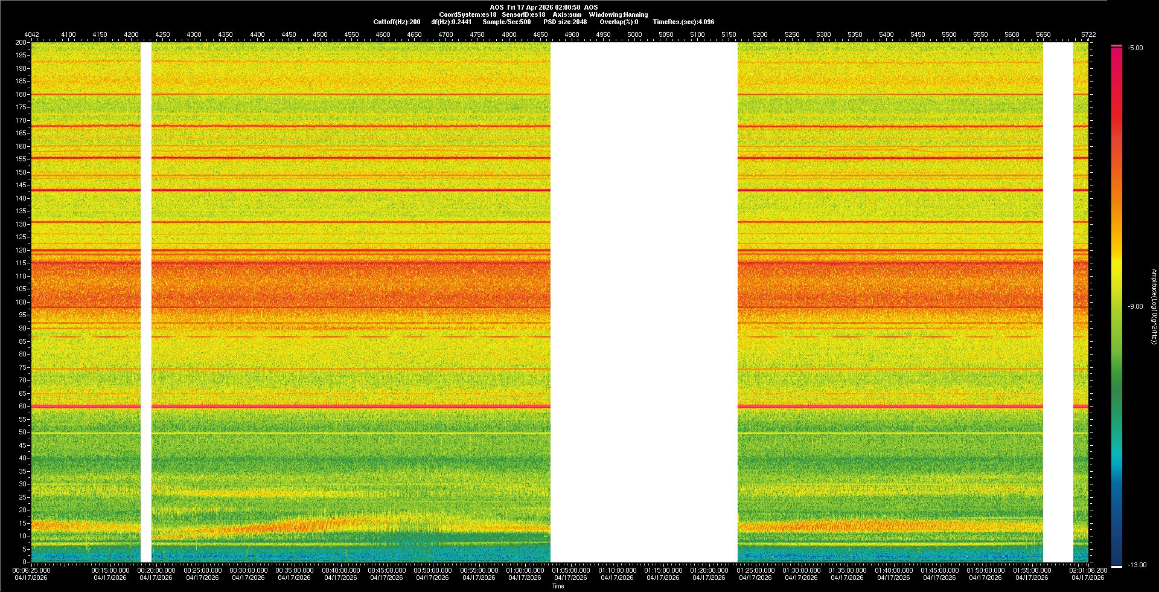Screen dimensions: 1159x592
Task: Click the 01:00:00.000 time axis label
Action: click(525, 570)
